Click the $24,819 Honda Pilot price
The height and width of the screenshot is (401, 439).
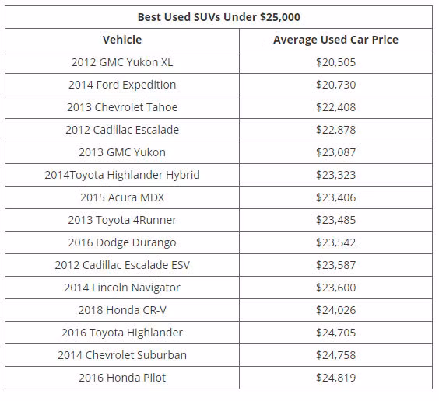(x=335, y=378)
